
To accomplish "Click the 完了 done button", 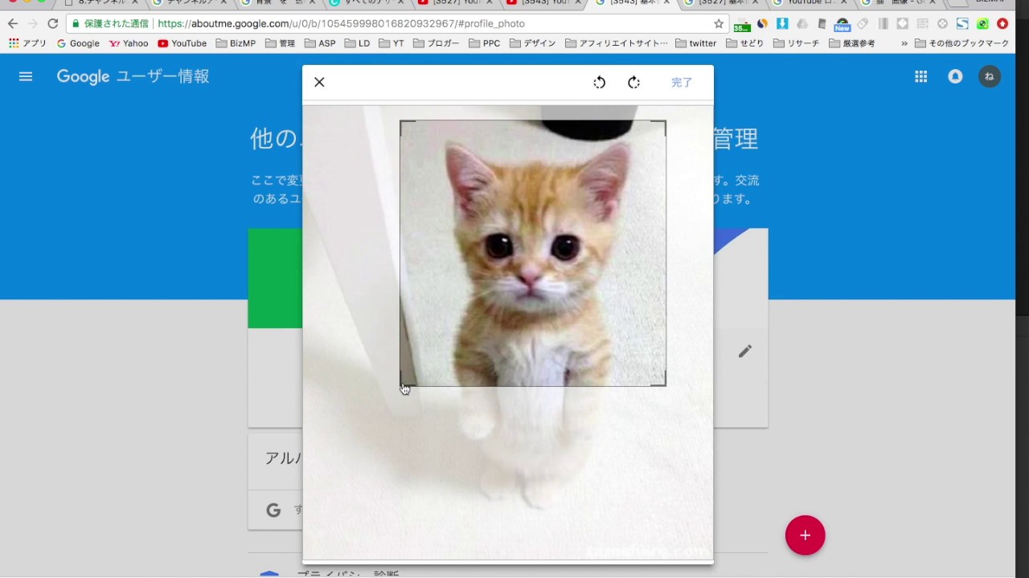I will coord(682,82).
